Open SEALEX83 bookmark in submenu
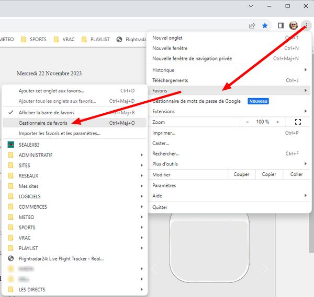Image resolution: width=314 pixels, height=297 pixels. click(x=74, y=145)
